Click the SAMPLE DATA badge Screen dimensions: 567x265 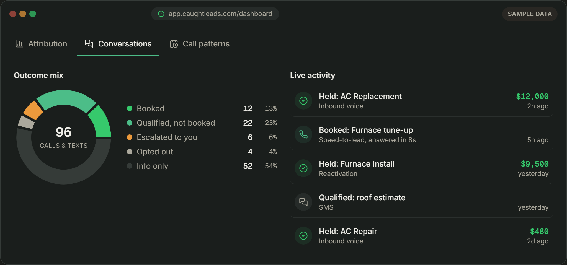coord(530,14)
